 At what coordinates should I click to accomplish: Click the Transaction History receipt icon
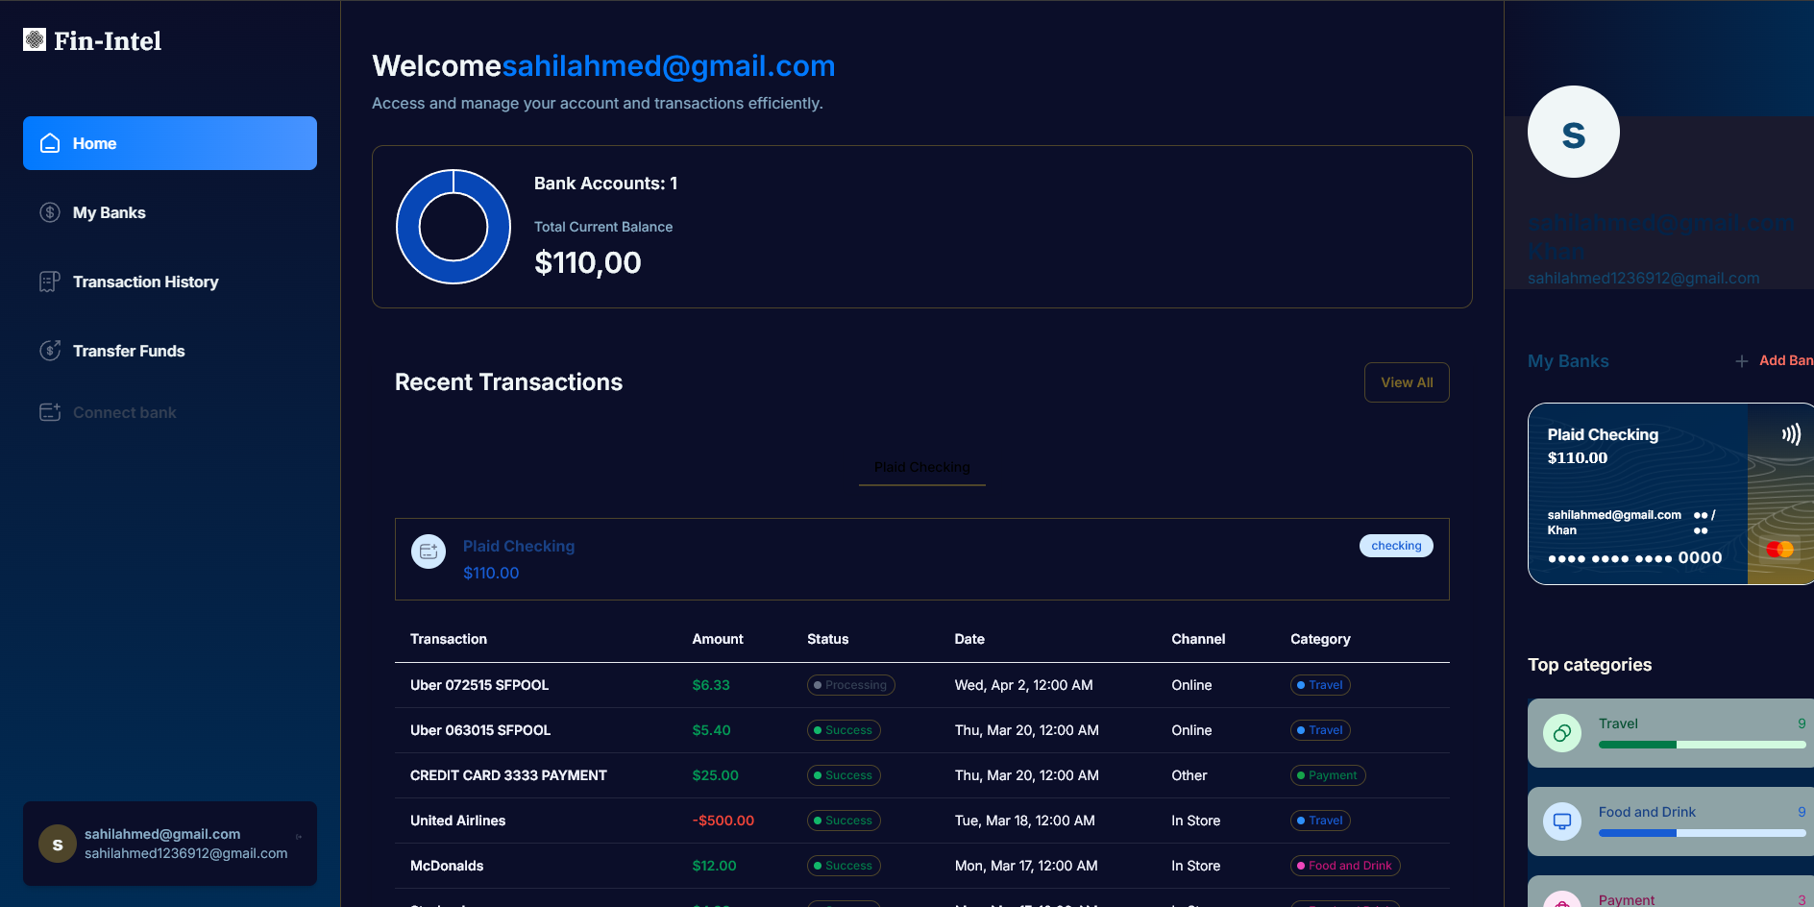point(50,282)
